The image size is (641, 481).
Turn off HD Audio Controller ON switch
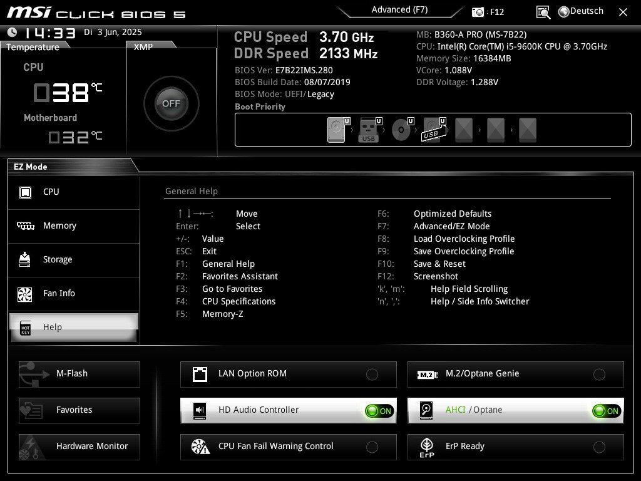point(379,411)
